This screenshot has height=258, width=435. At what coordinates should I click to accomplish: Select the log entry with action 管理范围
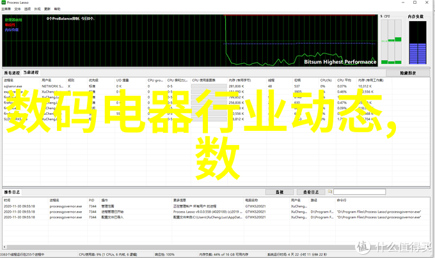[216, 206]
